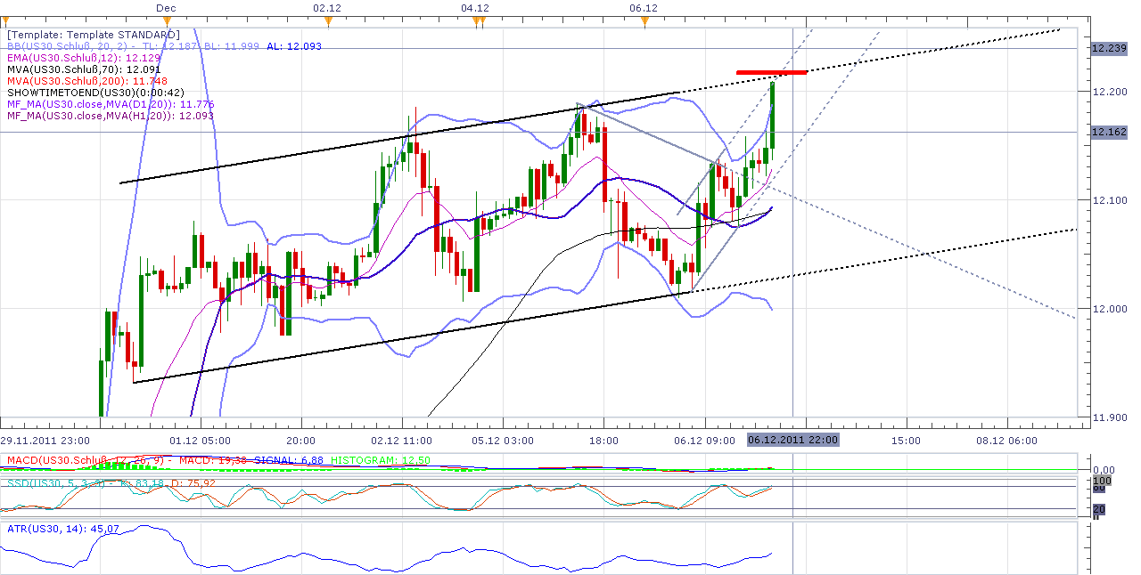This screenshot has height=575, width=1141.
Task: Click the highlighted 12.162 current price label
Action: click(1108, 132)
